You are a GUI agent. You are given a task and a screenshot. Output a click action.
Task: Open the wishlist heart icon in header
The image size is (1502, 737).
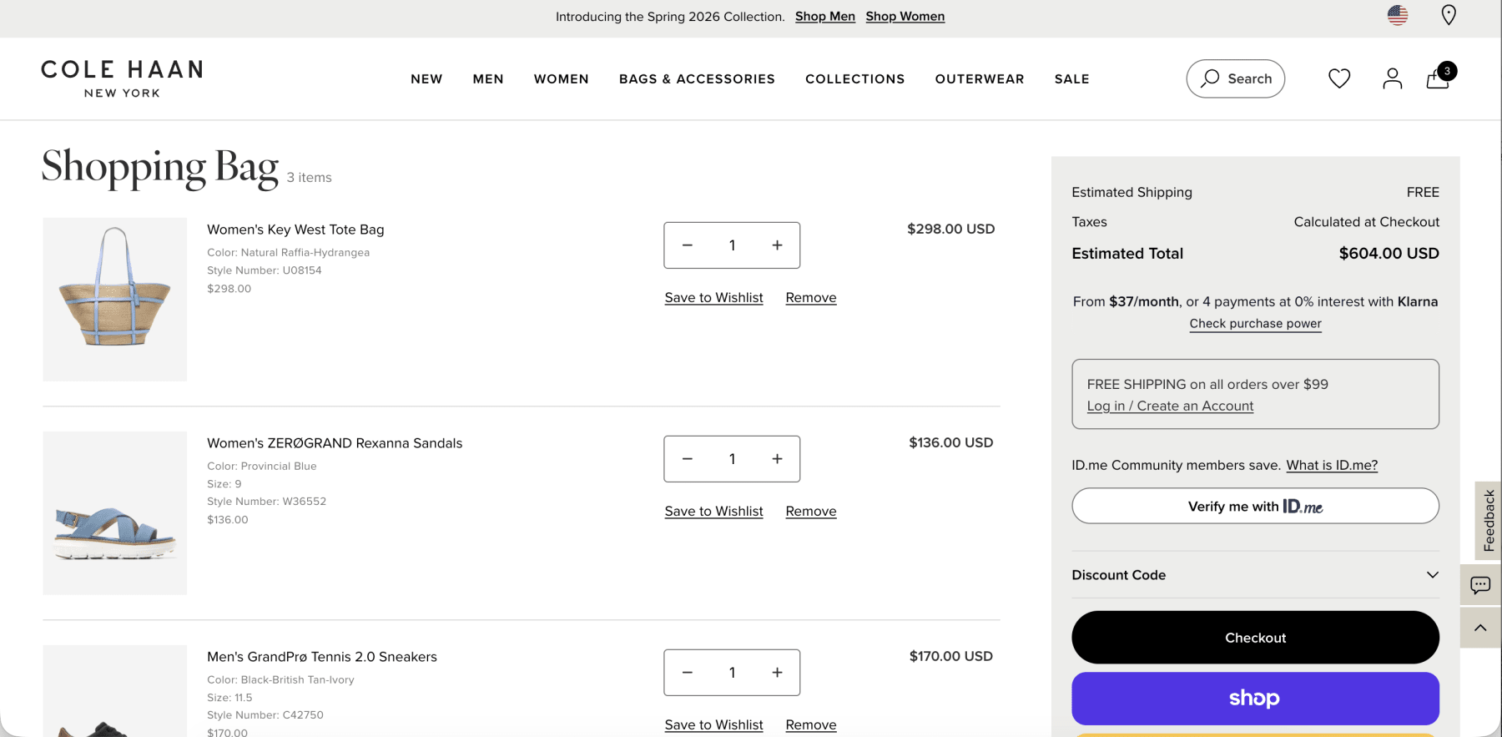(x=1339, y=78)
